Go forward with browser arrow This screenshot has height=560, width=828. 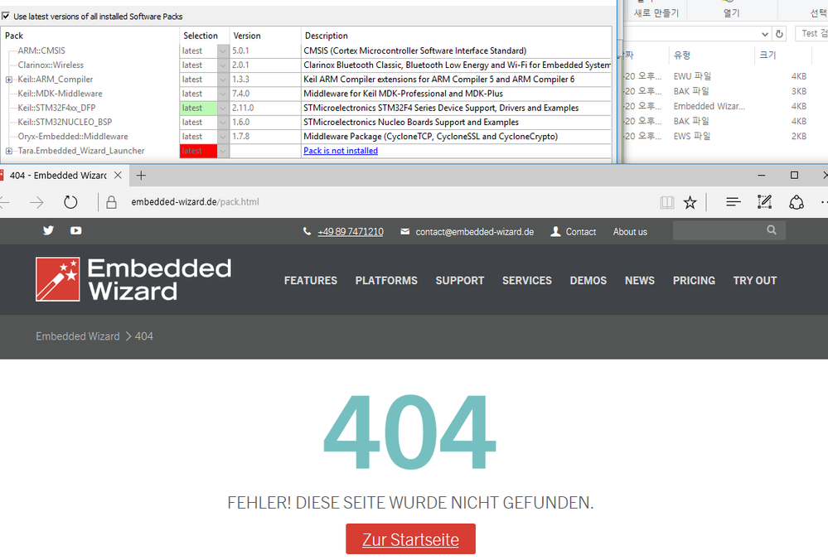click(36, 202)
